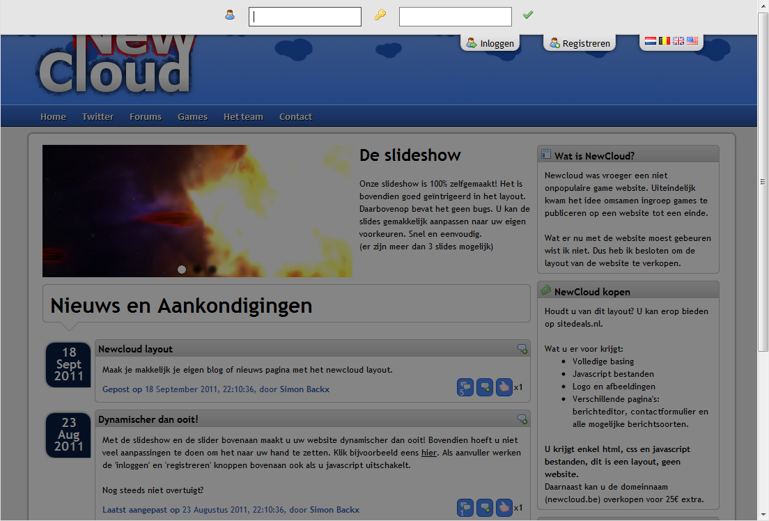Click the green checkmark to submit login
Screen dimensions: 769x521
[528, 15]
